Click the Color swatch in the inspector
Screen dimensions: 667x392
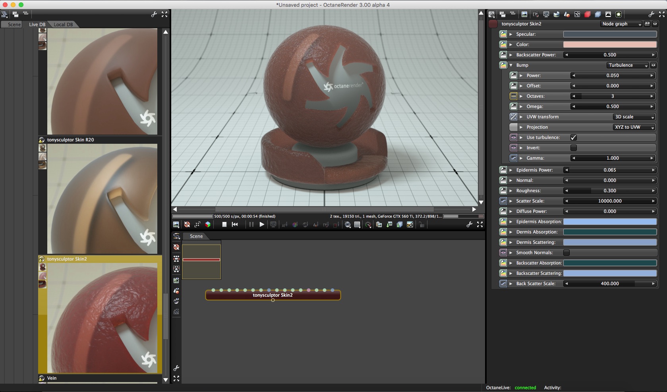[x=610, y=44]
